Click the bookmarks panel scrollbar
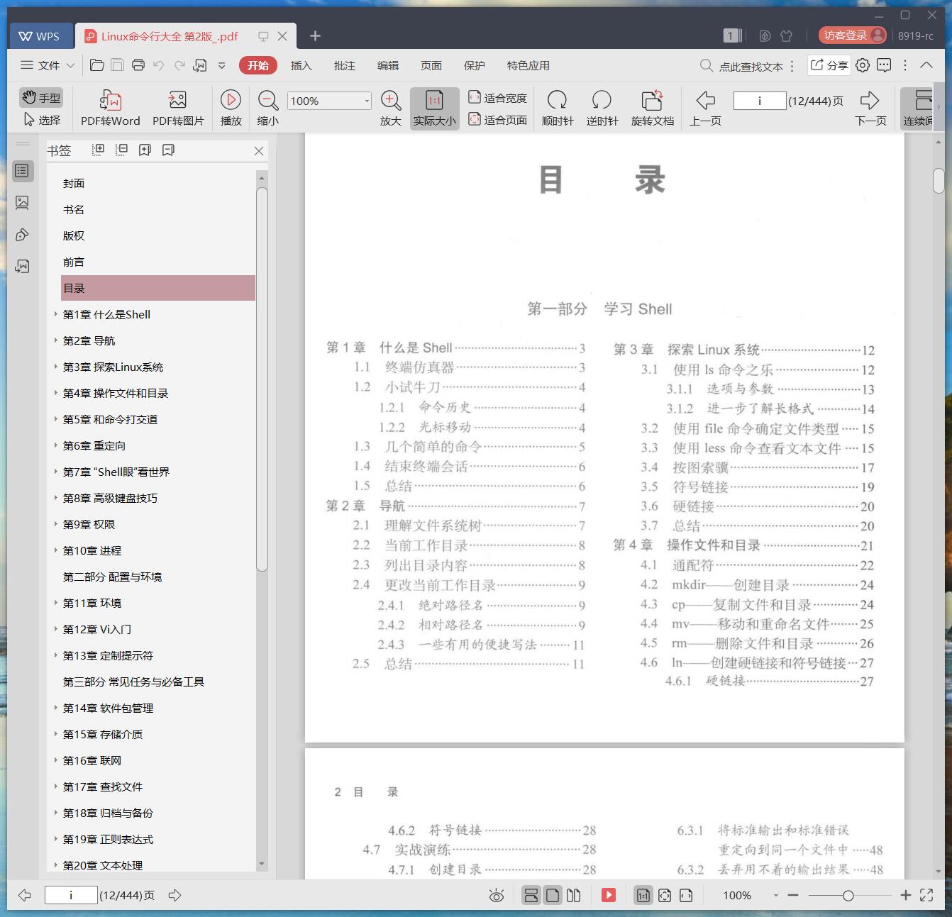The height and width of the screenshot is (917, 952). click(262, 379)
